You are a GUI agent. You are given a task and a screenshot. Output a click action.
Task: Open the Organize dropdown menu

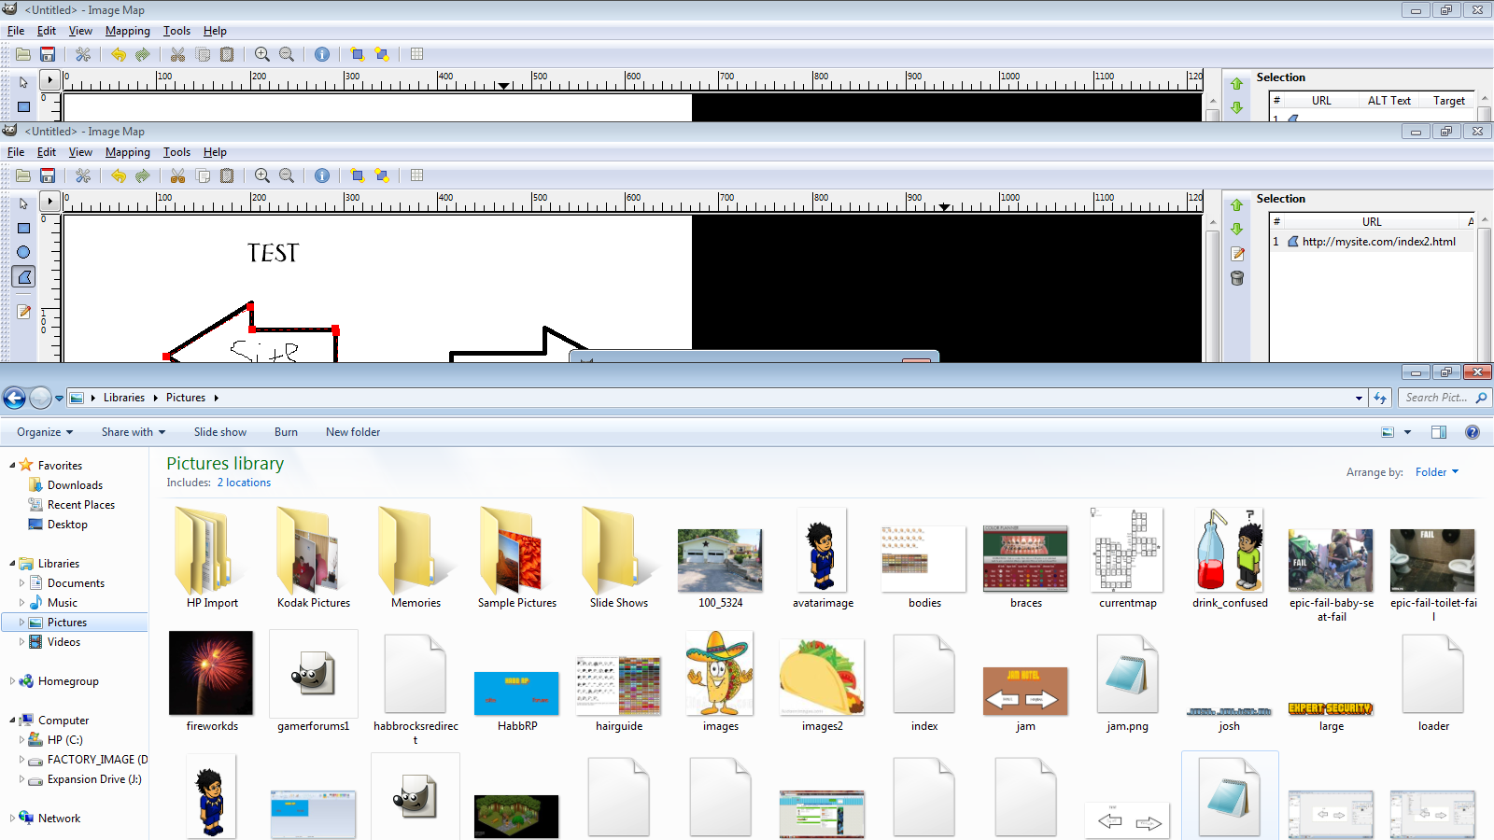tap(45, 432)
